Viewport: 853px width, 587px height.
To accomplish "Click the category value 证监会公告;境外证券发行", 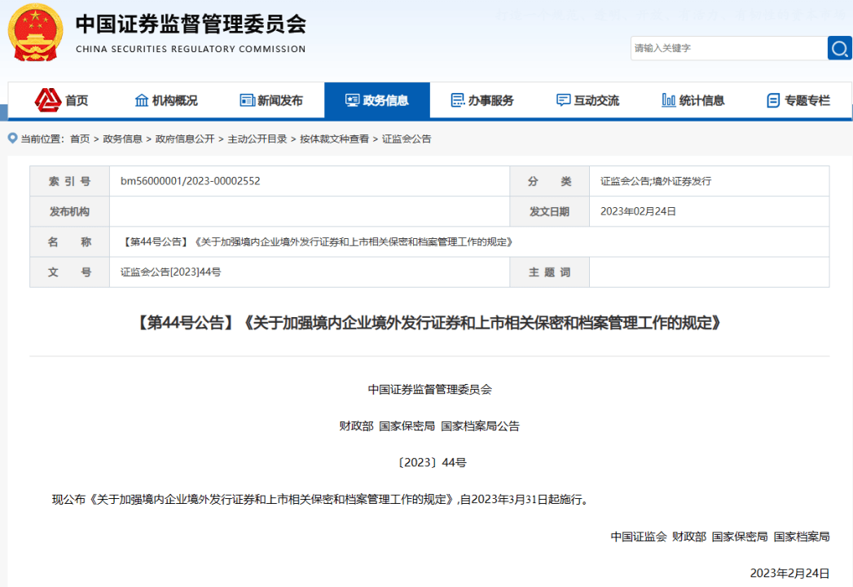I will coord(656,181).
